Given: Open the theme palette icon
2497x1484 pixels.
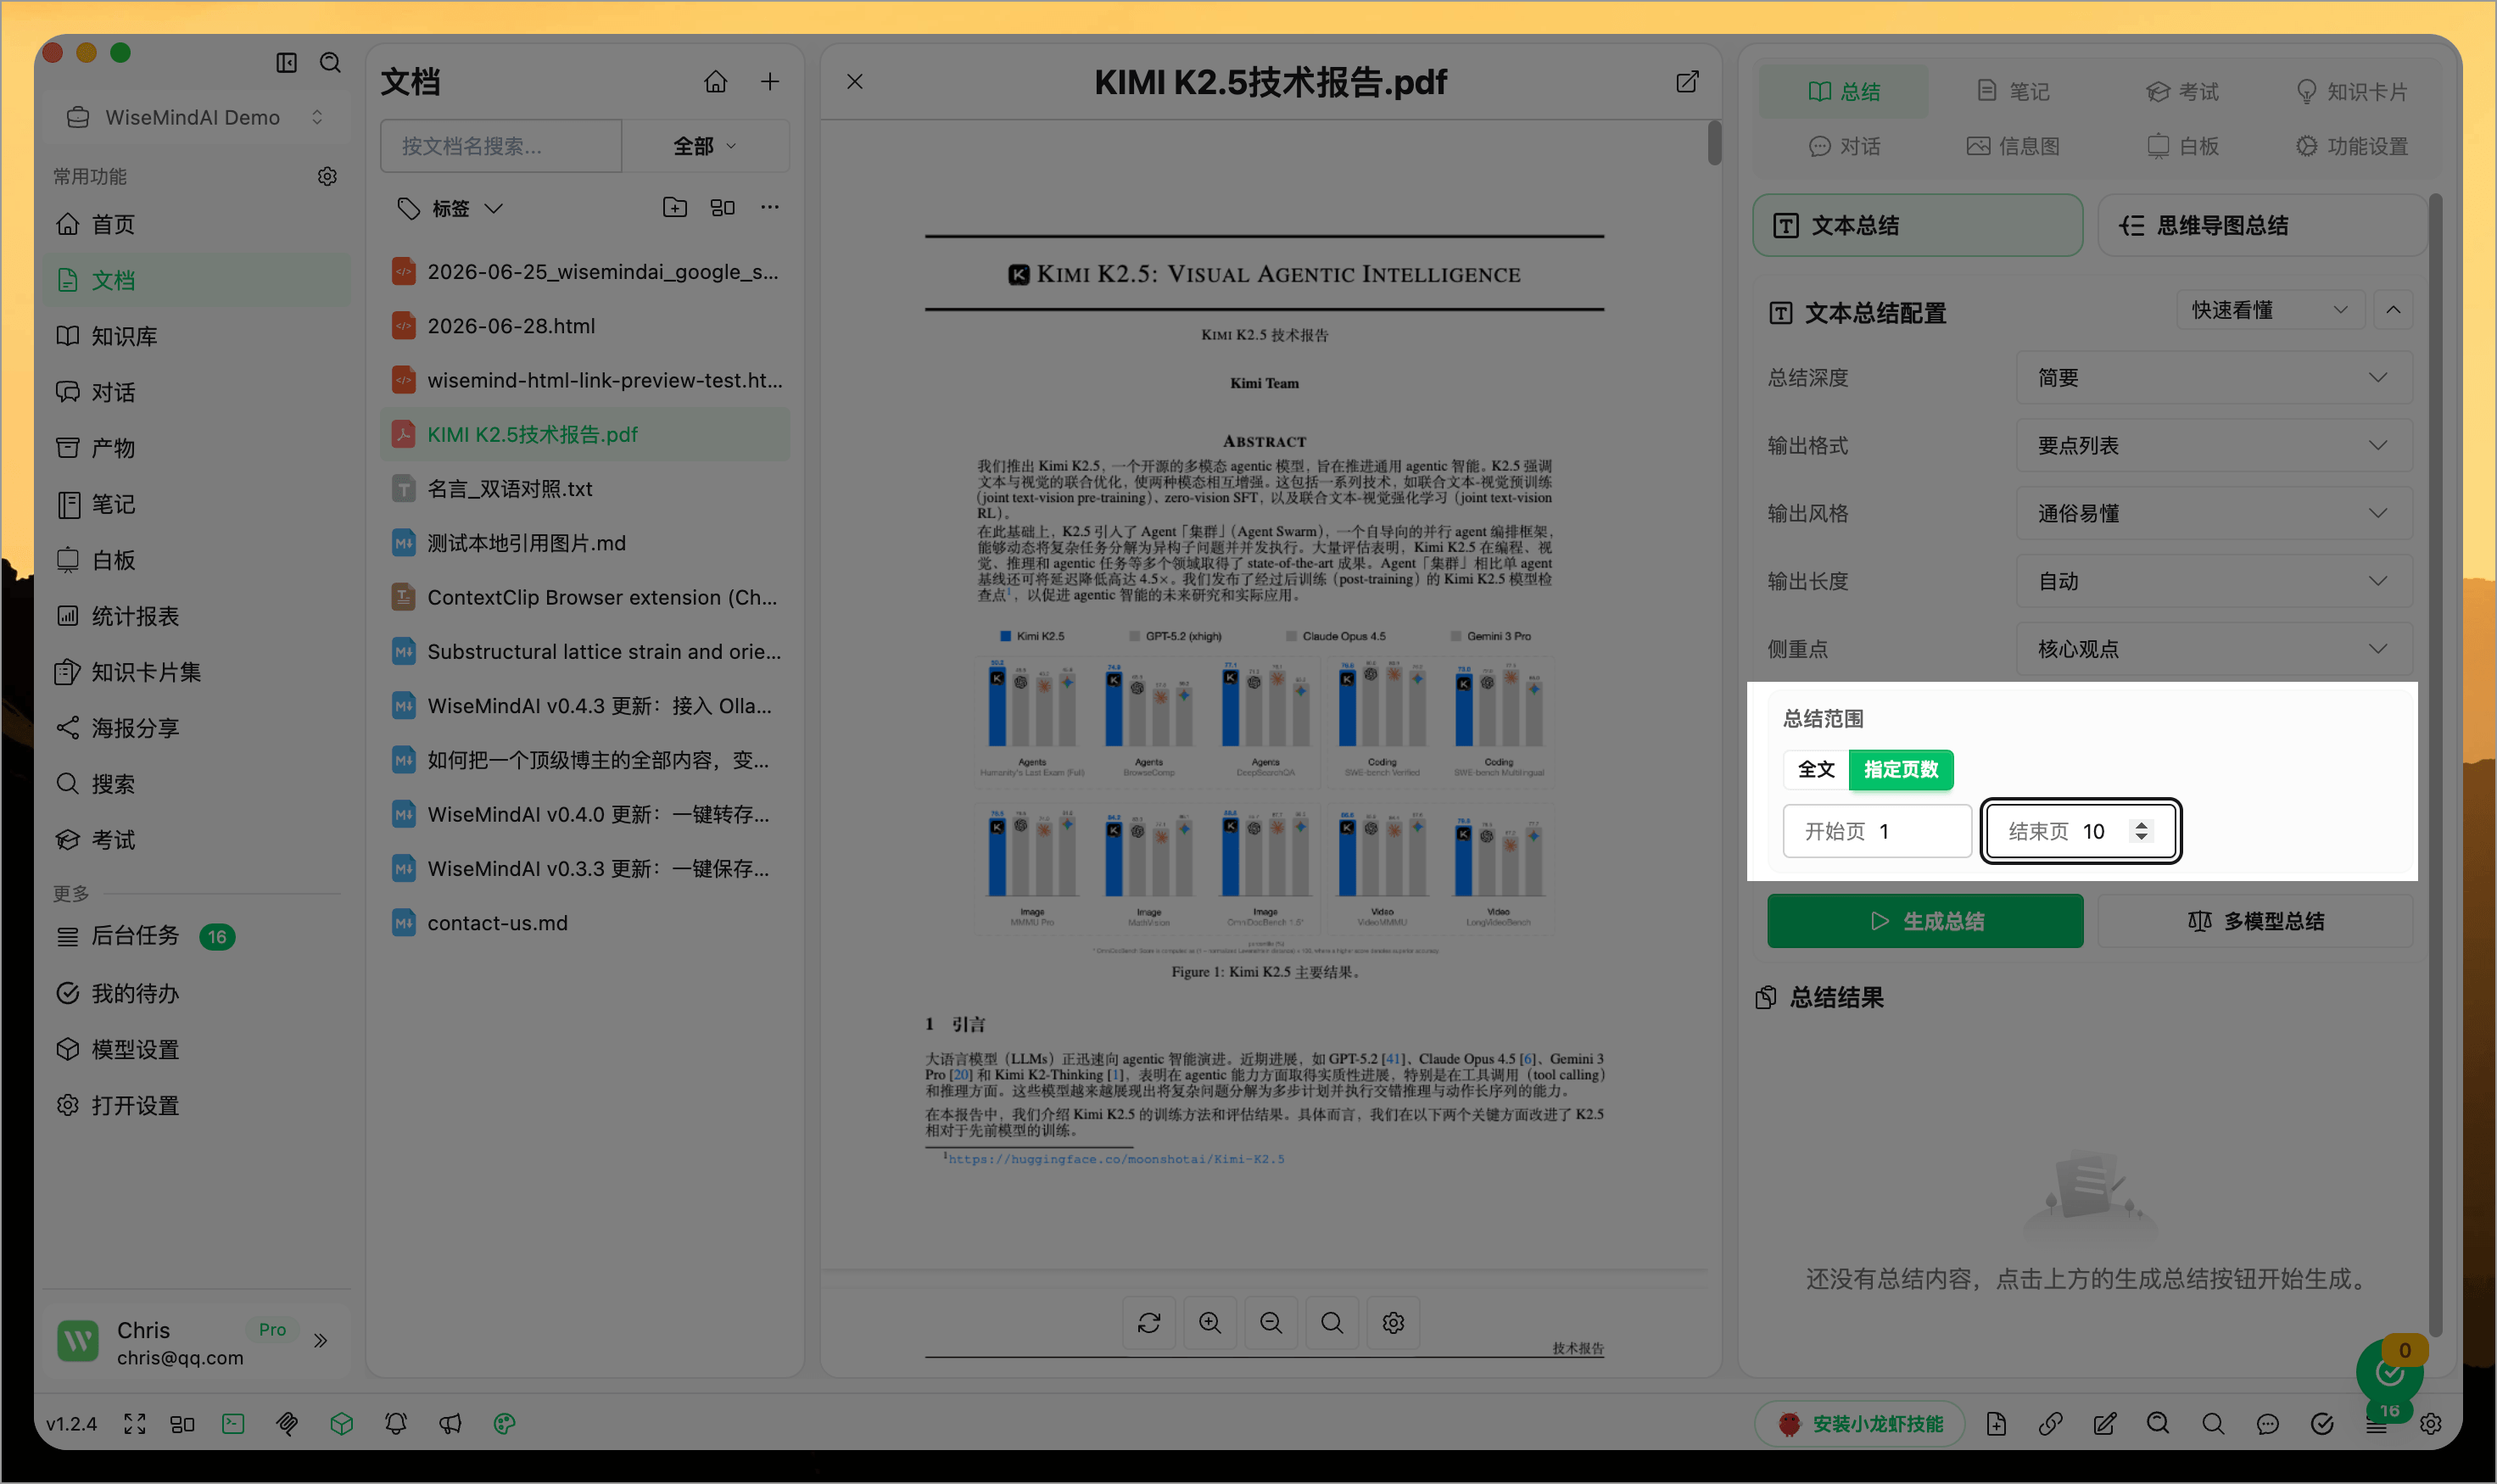Looking at the screenshot, I should pos(504,1424).
